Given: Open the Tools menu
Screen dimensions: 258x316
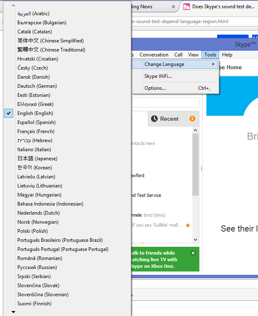Looking at the screenshot, I should [x=210, y=55].
